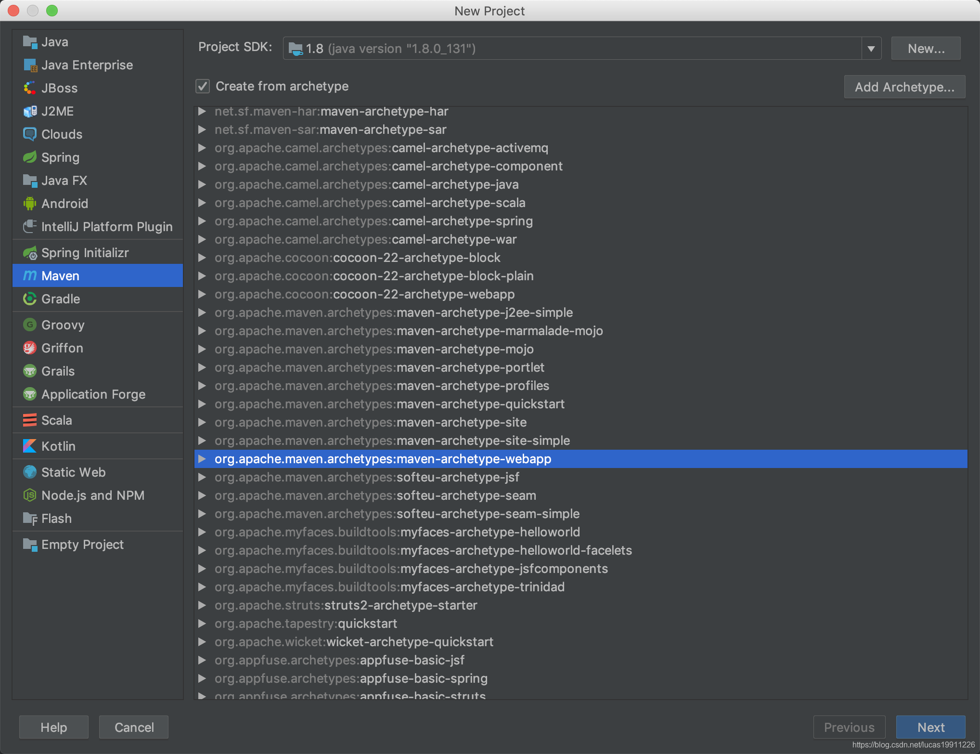Click the Groovy green G icon
Image resolution: width=980 pixels, height=754 pixels.
click(30, 325)
